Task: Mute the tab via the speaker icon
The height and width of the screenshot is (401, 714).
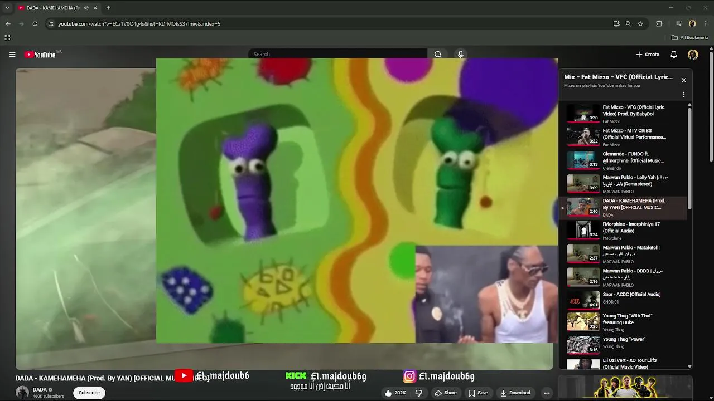Action: tap(86, 8)
